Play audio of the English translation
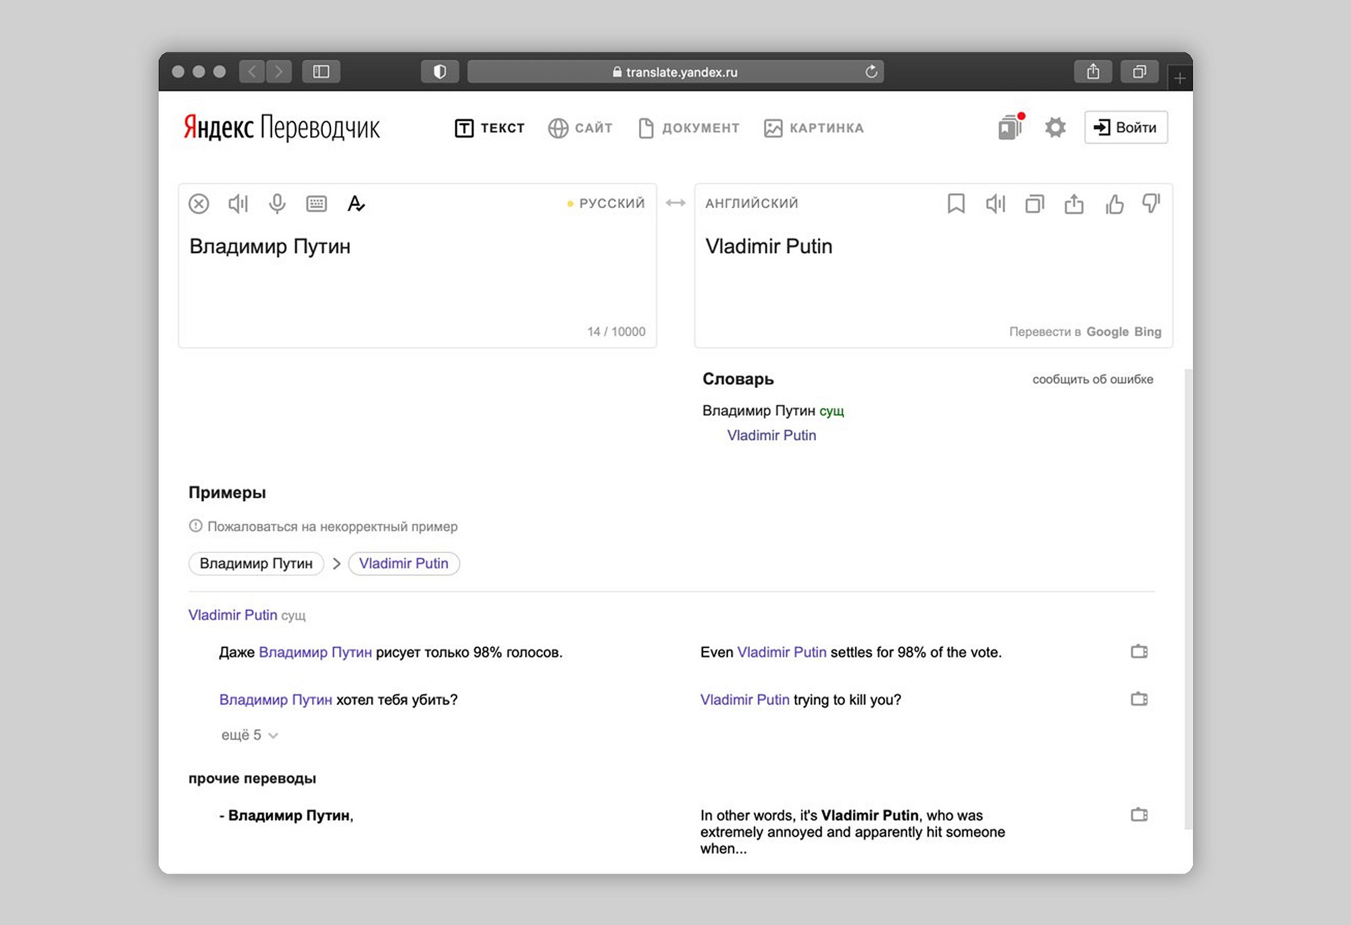This screenshot has width=1351, height=925. click(x=995, y=203)
